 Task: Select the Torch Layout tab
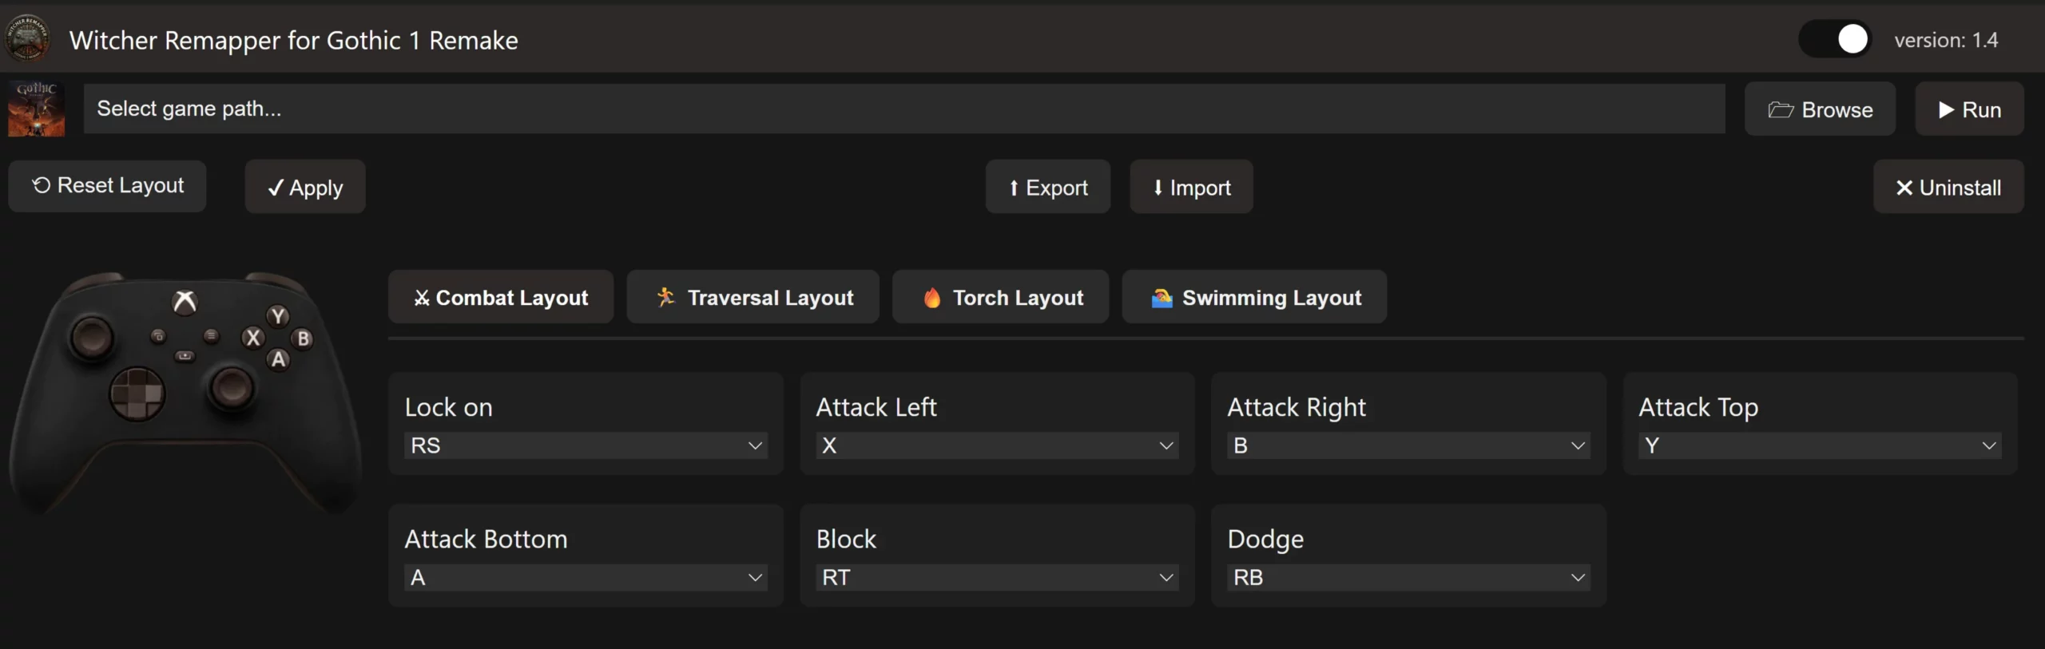(1000, 297)
